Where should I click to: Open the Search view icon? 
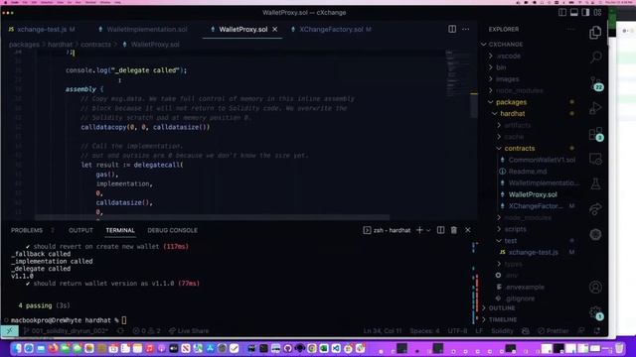pos(595,58)
